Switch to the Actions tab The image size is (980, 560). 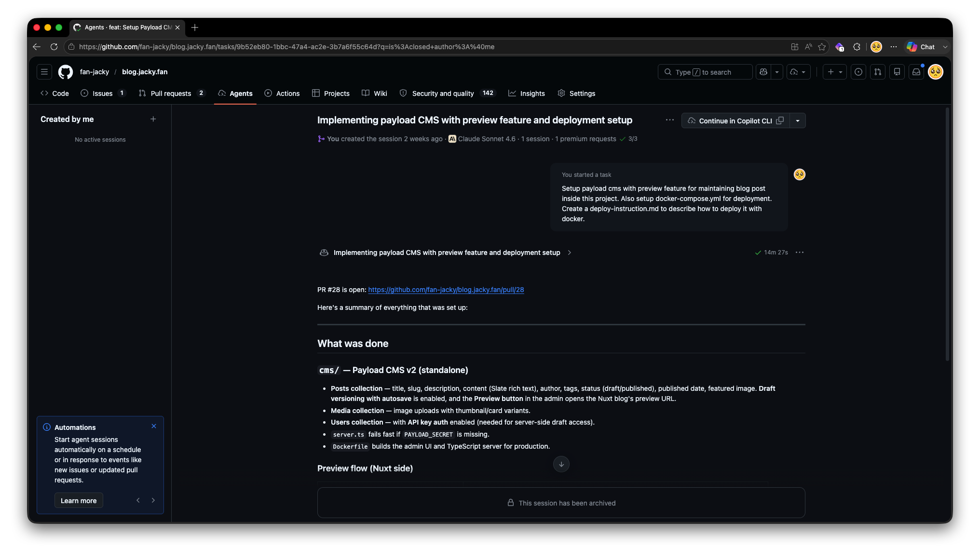coord(282,93)
